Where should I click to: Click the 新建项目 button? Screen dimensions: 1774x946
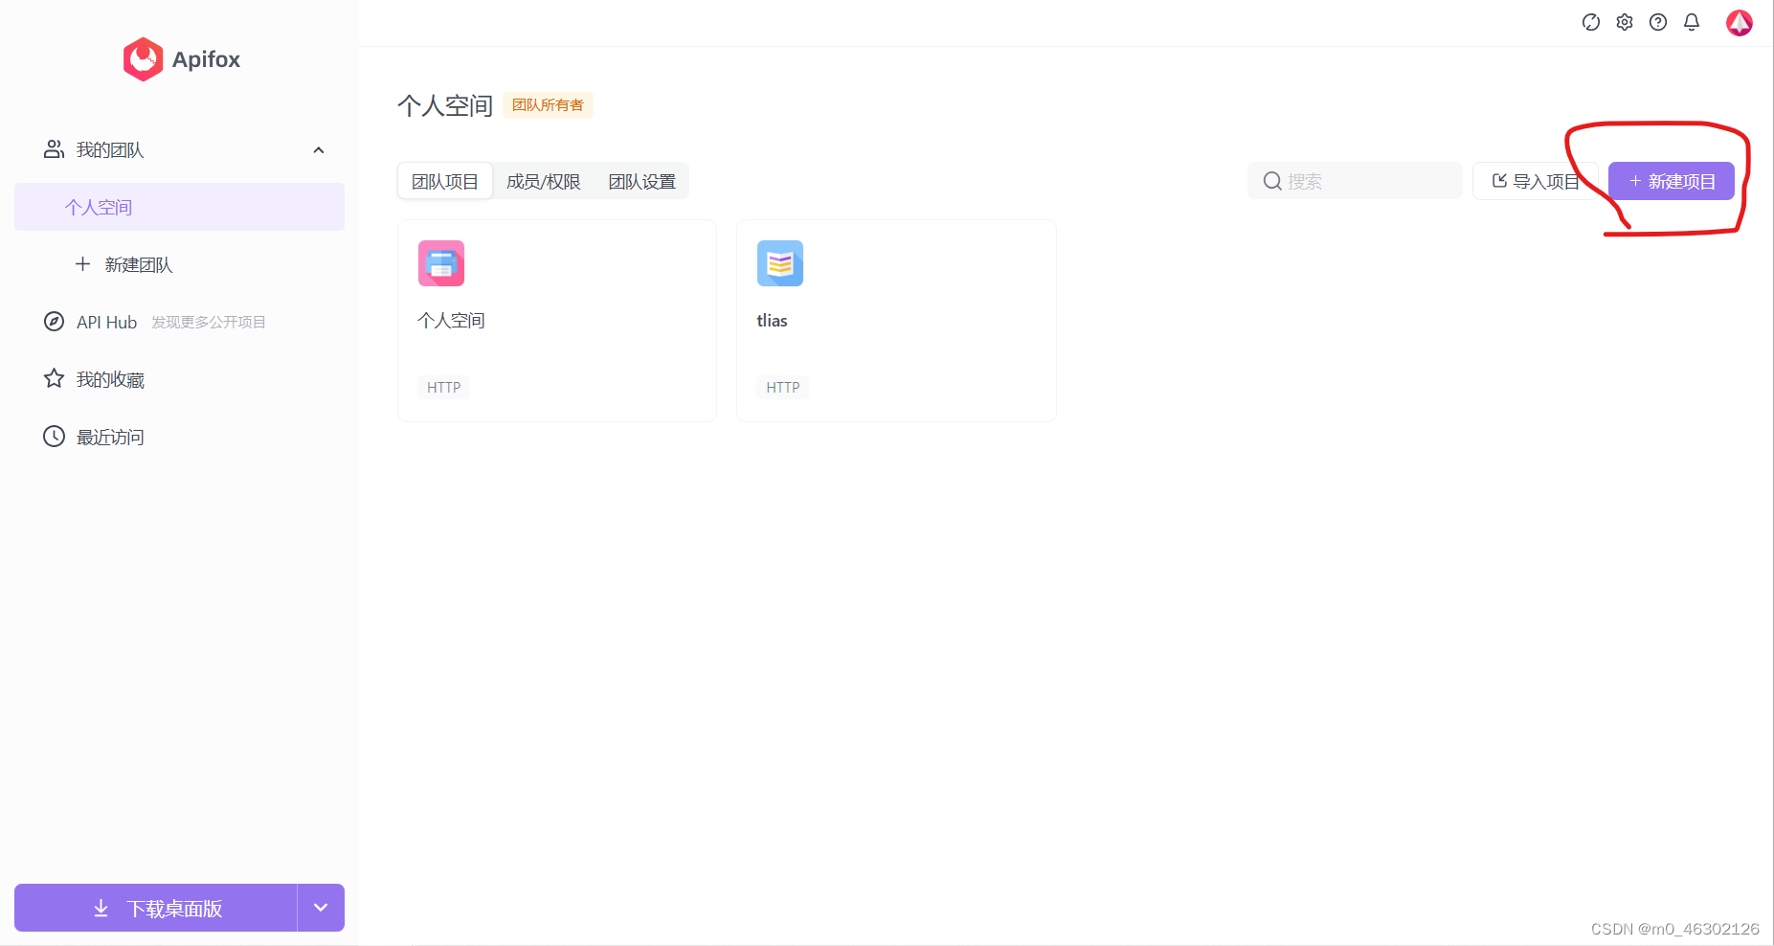point(1672,181)
